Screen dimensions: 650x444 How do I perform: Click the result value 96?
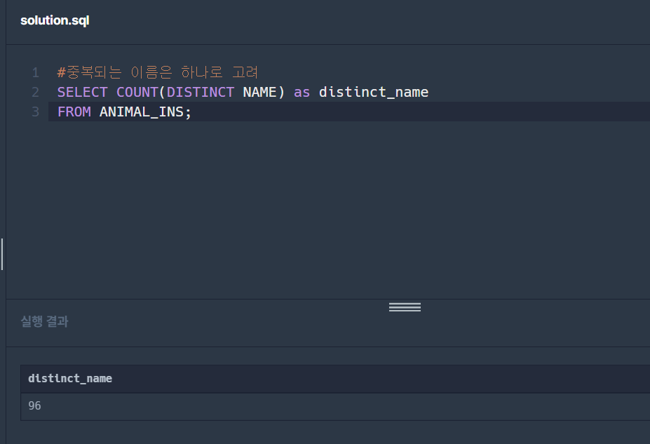click(x=34, y=405)
